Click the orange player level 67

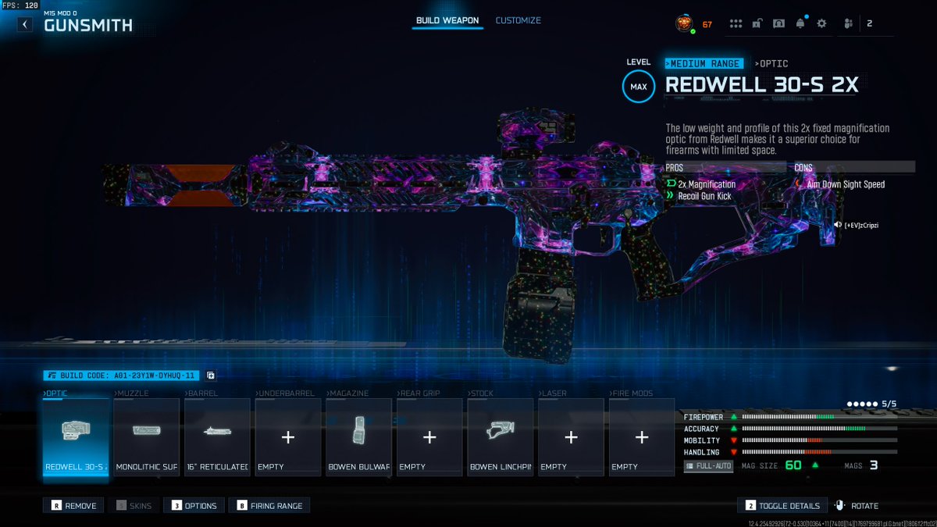click(707, 24)
